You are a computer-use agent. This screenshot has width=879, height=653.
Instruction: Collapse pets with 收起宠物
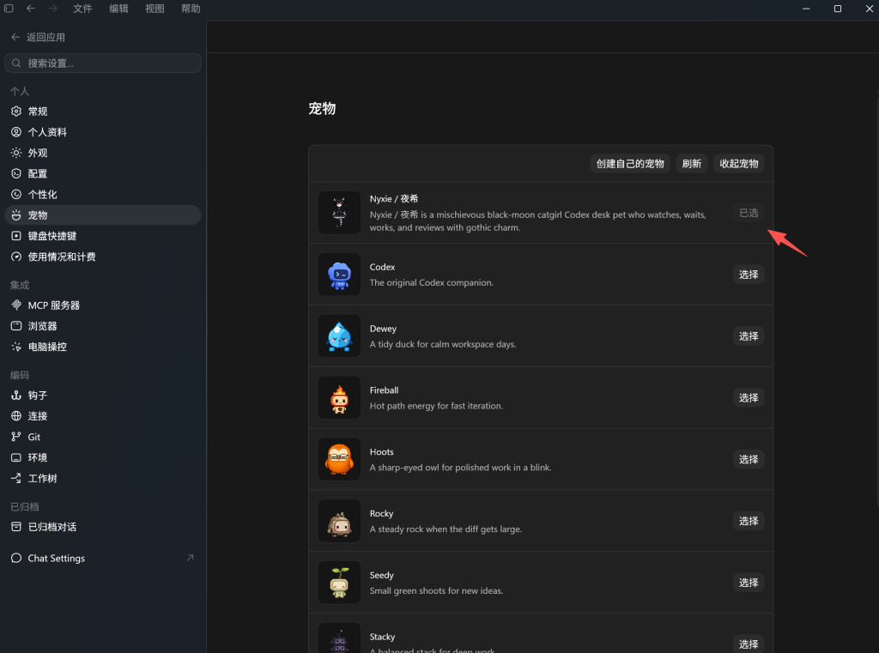pos(739,164)
